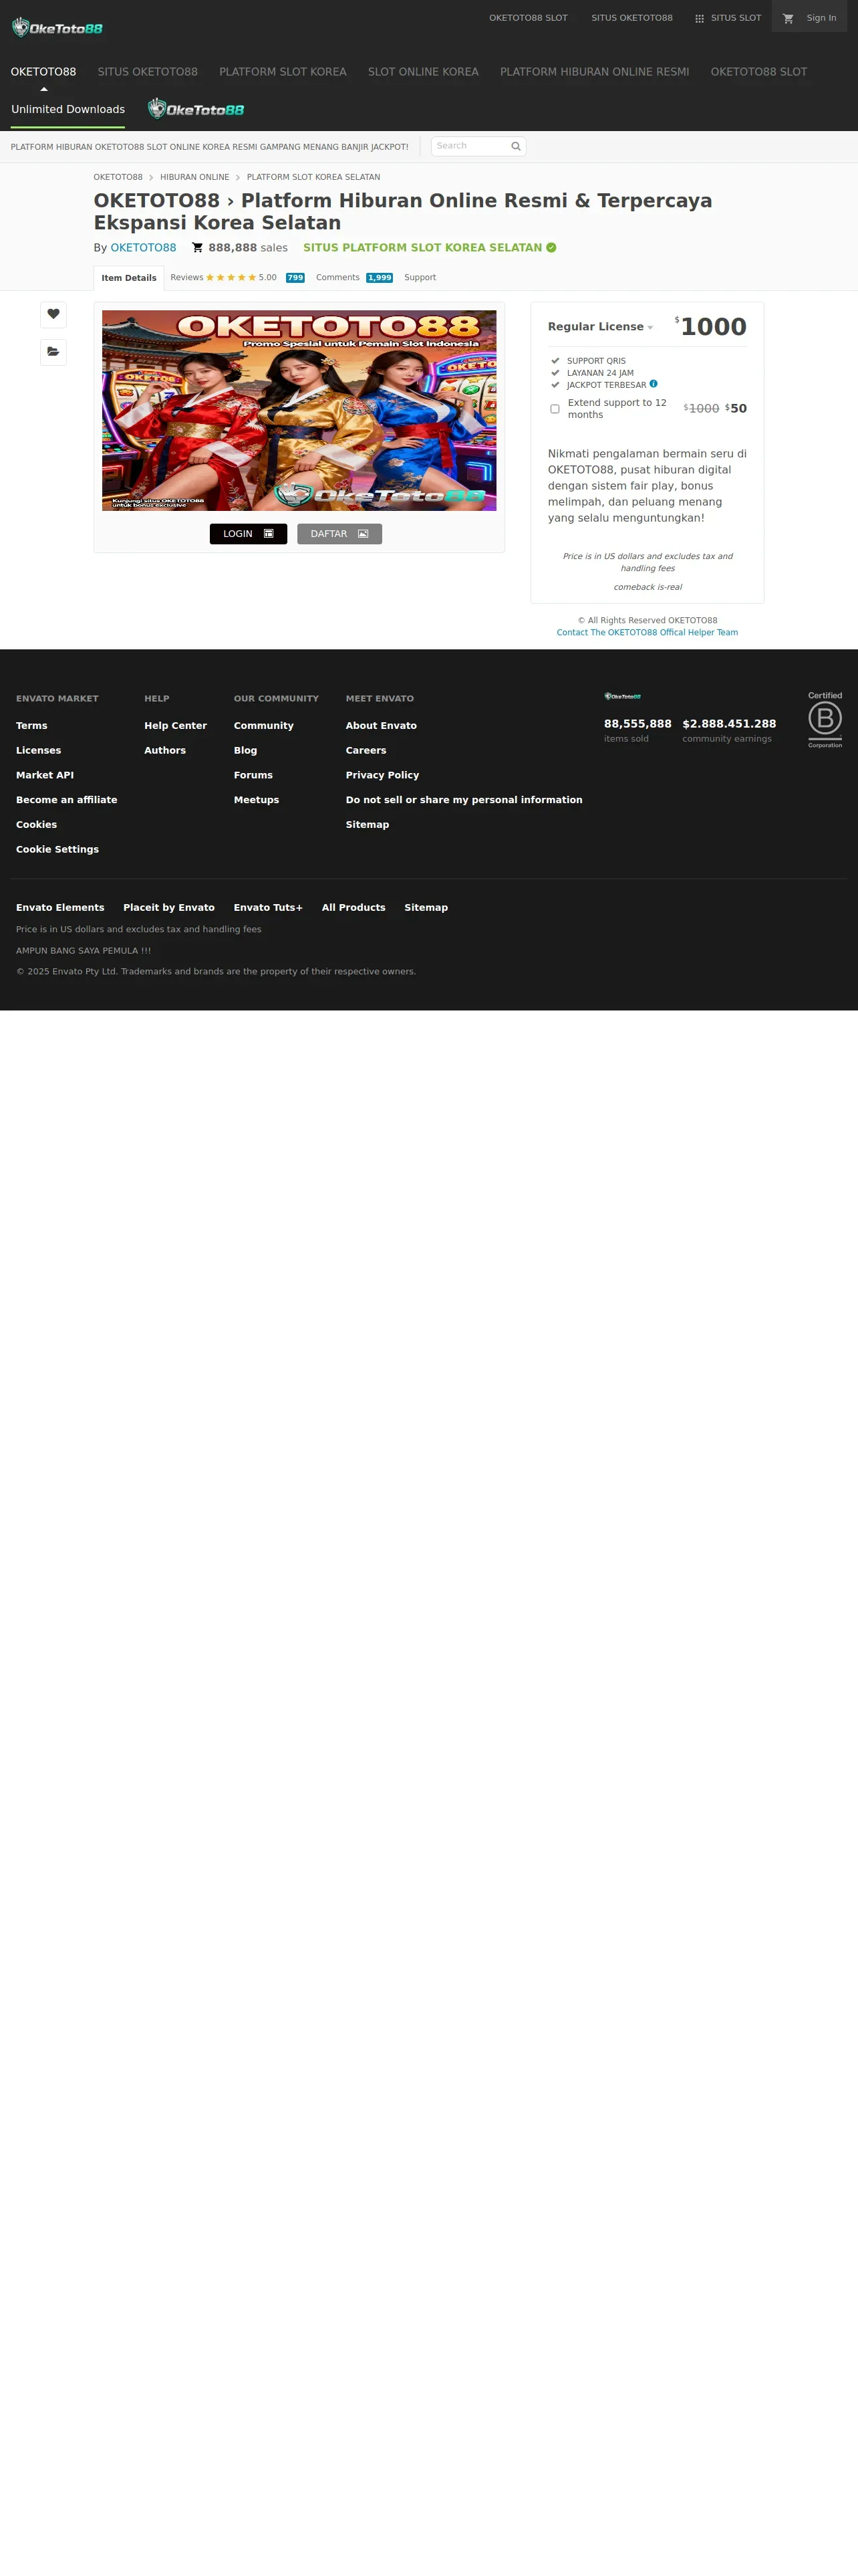Image resolution: width=858 pixels, height=2576 pixels.
Task: Click the HIBURAN ONLINE breadcrumb
Action: click(194, 177)
